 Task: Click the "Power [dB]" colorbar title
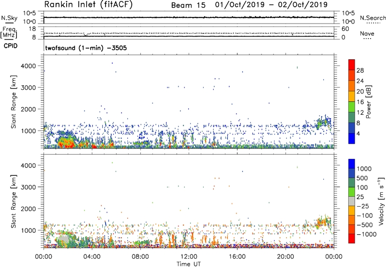[x=368, y=102]
